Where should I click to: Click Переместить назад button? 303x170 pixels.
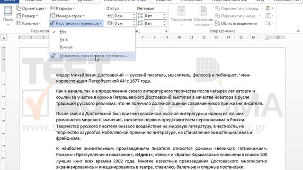(235, 16)
